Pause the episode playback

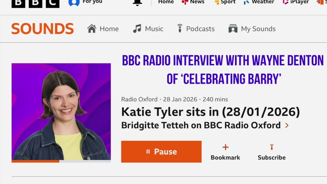[161, 152]
